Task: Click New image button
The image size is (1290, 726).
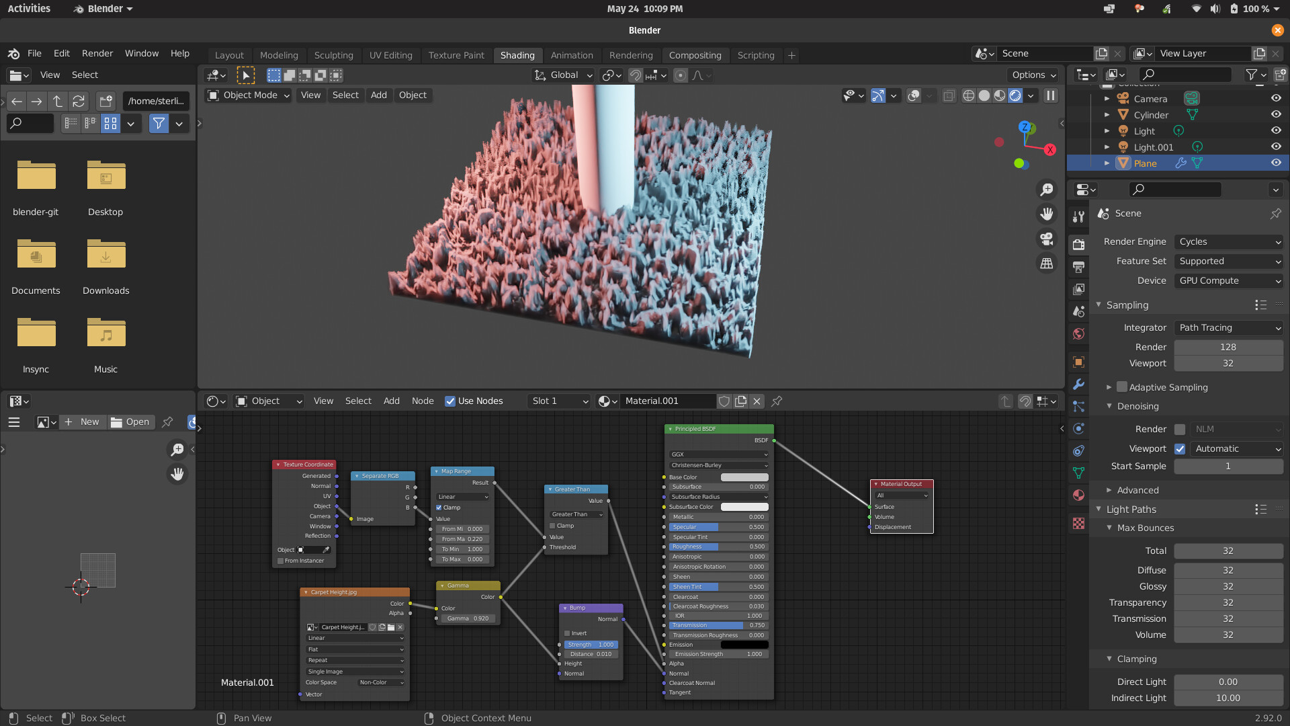Action: (x=82, y=422)
